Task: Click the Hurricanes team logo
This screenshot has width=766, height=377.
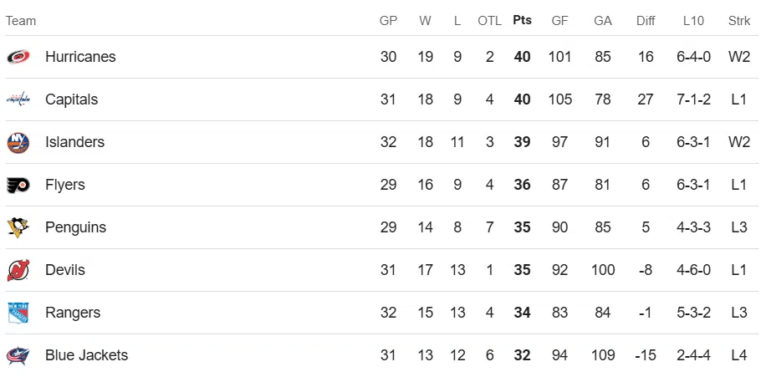Action: 18,57
